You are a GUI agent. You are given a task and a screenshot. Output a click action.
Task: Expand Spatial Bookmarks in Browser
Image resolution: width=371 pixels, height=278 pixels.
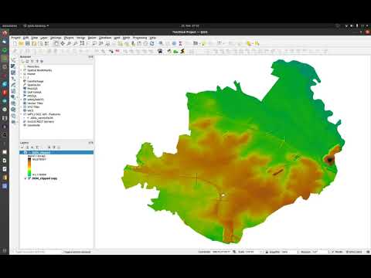pos(22,70)
